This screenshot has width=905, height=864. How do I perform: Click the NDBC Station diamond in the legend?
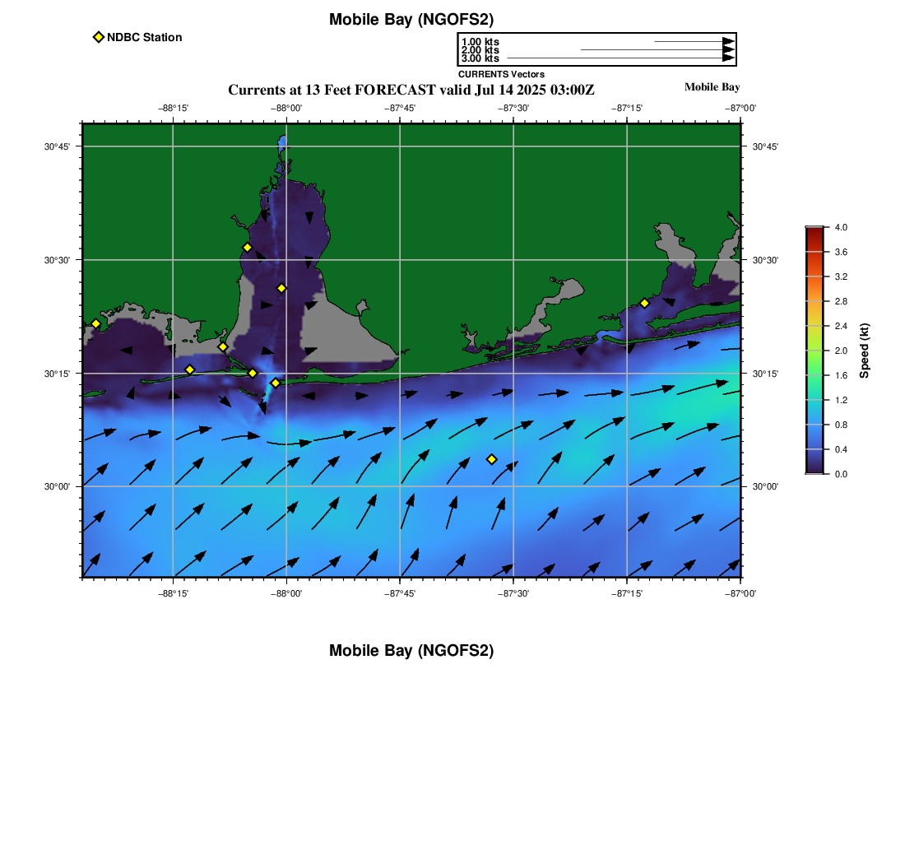99,37
